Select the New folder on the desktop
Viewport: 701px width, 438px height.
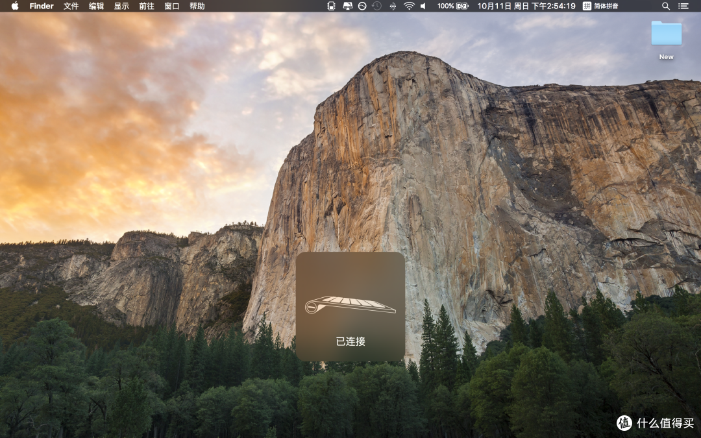(666, 33)
